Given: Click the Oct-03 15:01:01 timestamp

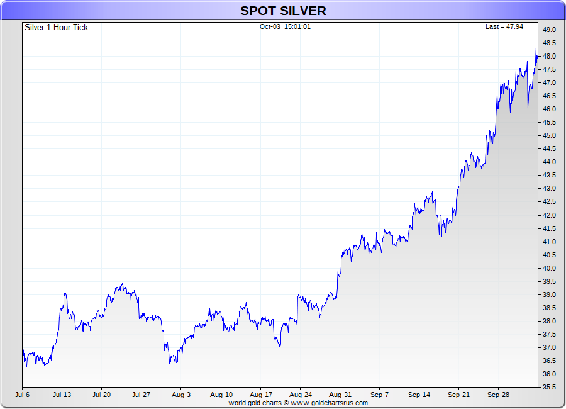Looking at the screenshot, I should [x=285, y=26].
